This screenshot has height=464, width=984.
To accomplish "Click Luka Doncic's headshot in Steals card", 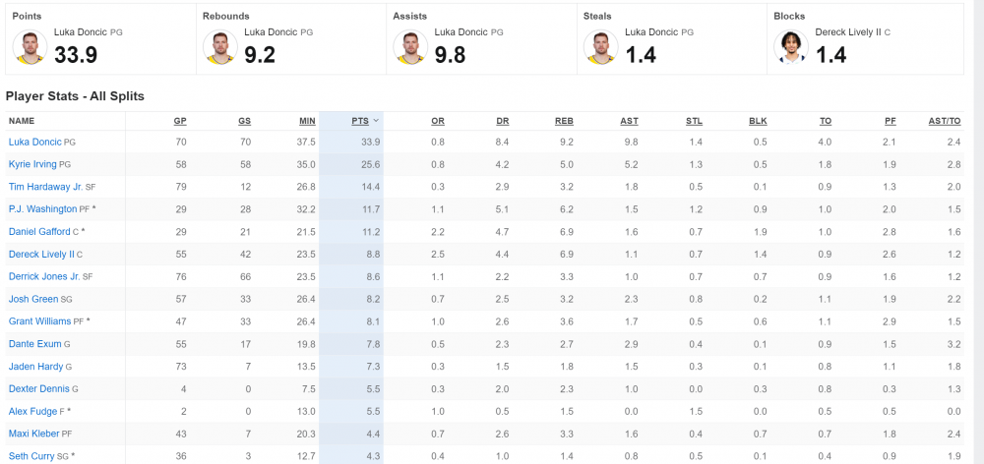I will pyautogui.click(x=601, y=47).
